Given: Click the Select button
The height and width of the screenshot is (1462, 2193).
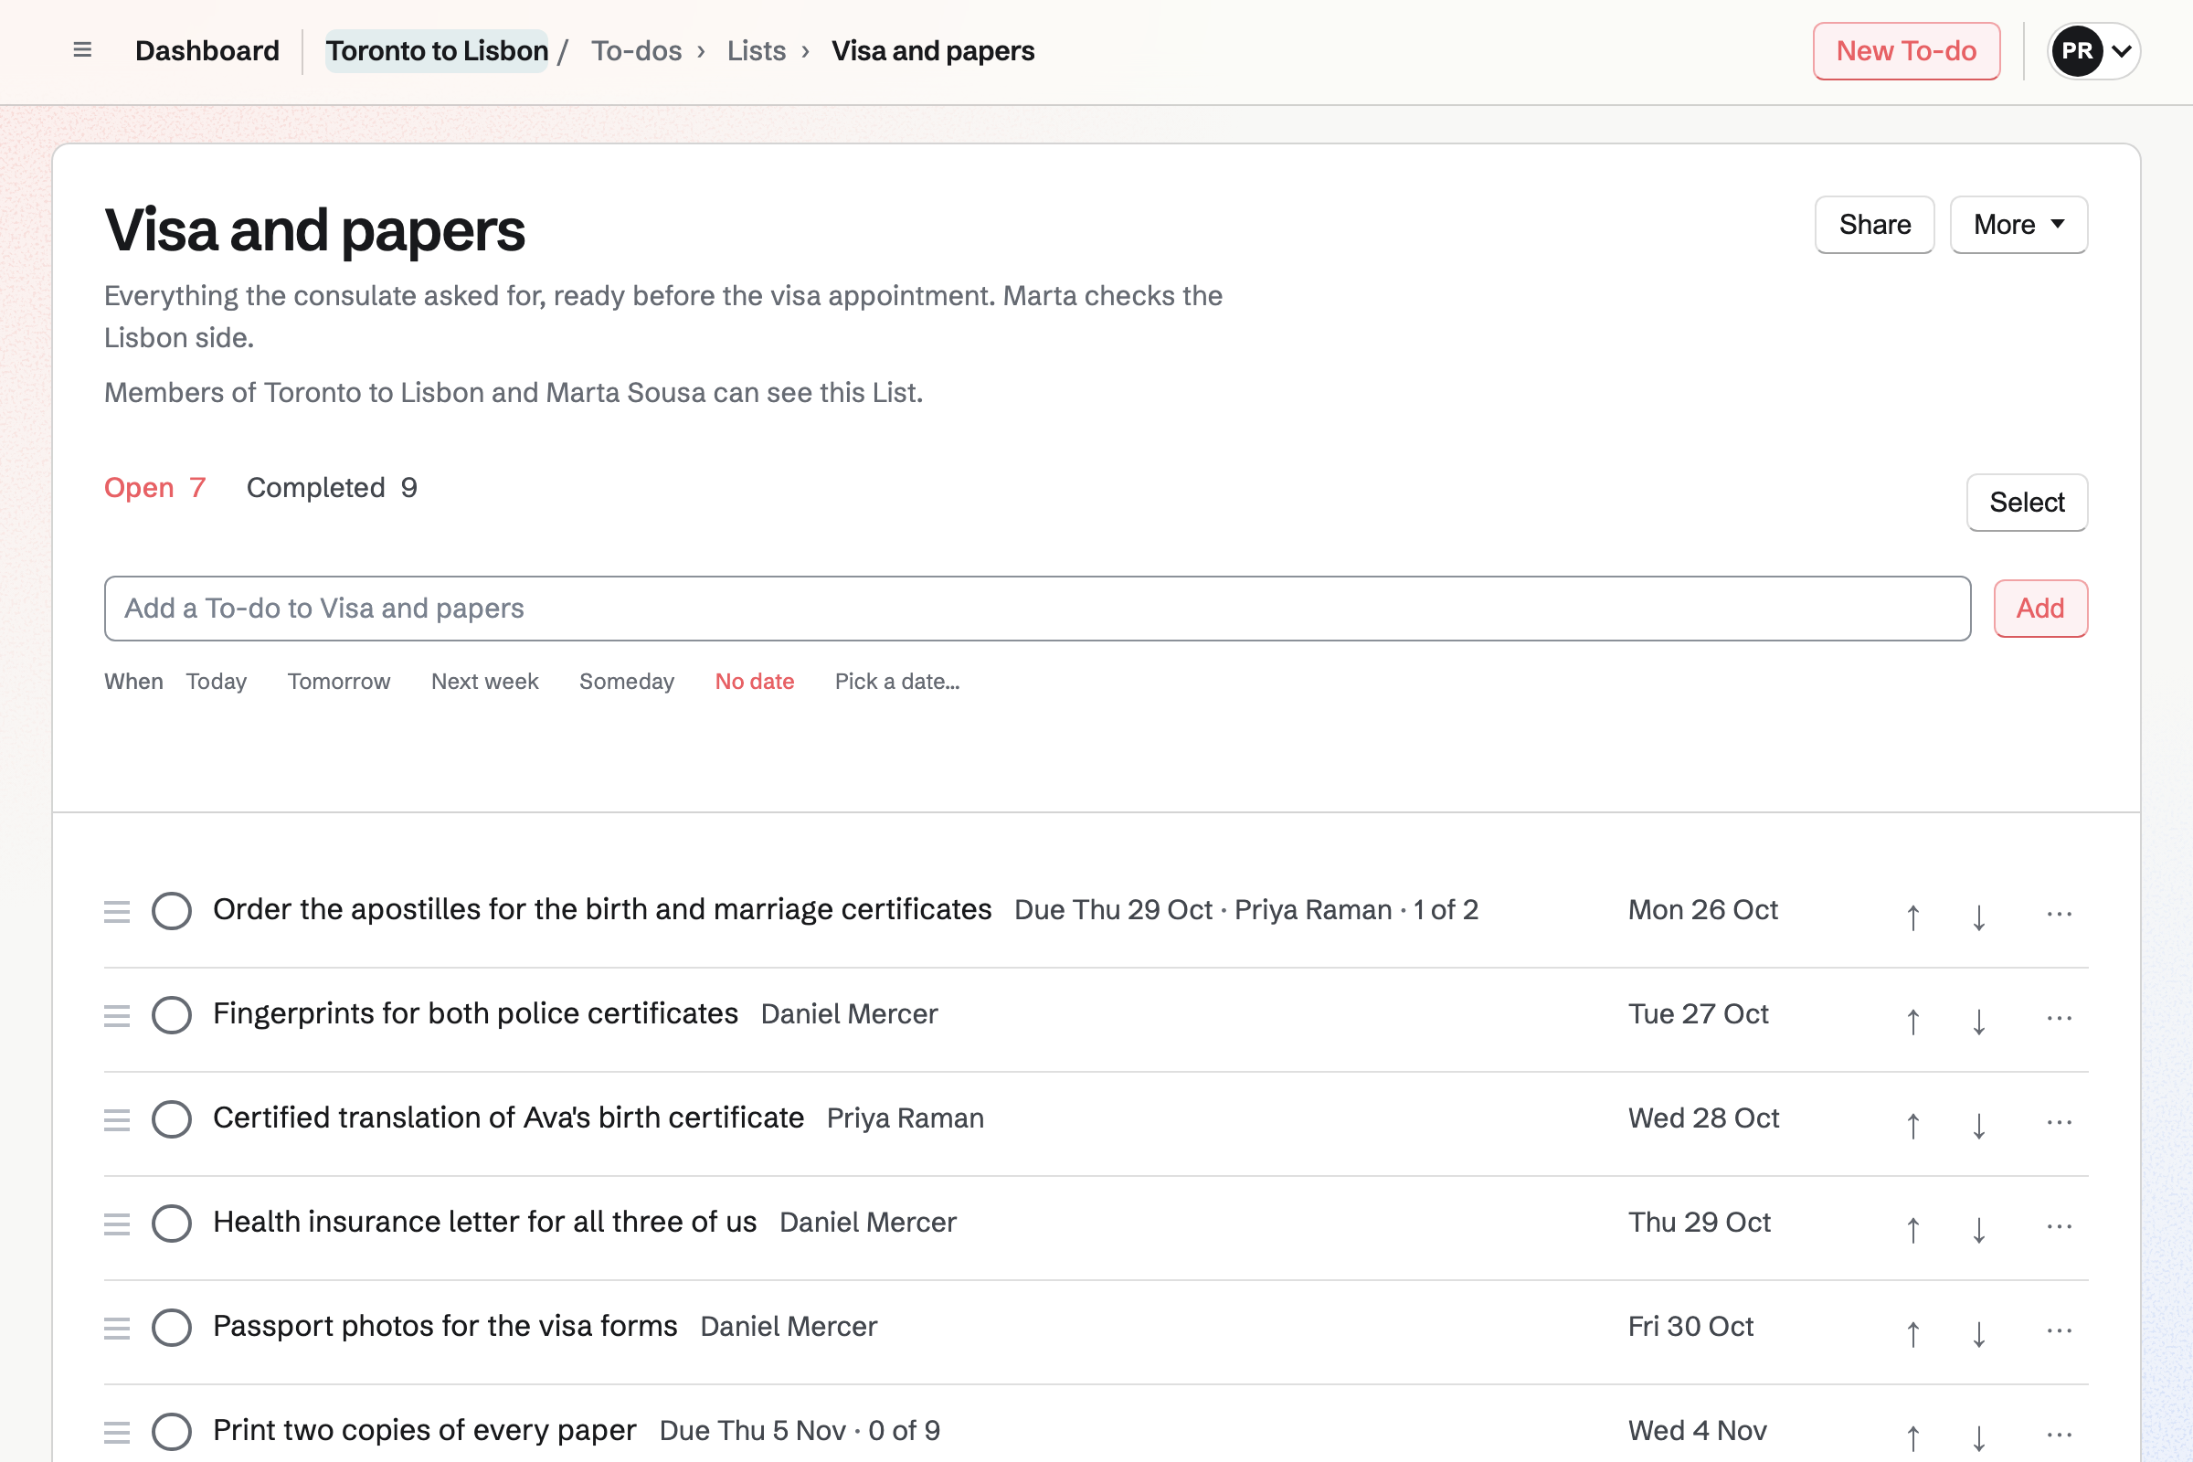Looking at the screenshot, I should coord(2026,503).
